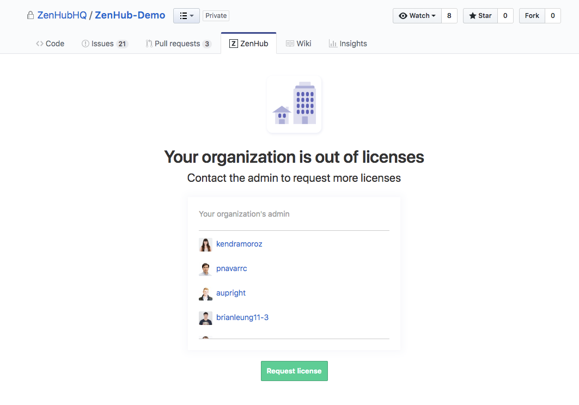Click the 'Your organization's admin' heading
Screen dimensions: 579x405
(244, 214)
